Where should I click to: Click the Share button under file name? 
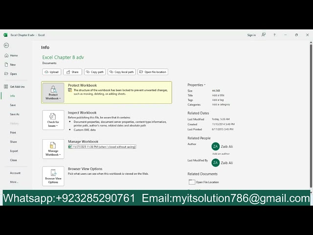click(72, 72)
